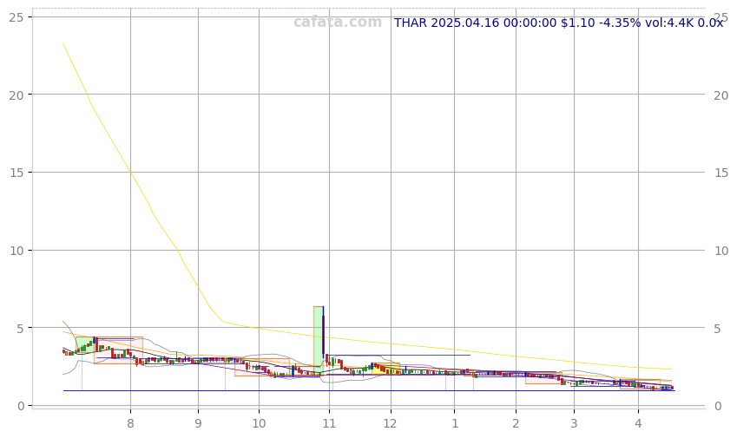This screenshot has width=737, height=438.
Task: Click the right y-axis value 0
Action: 717,407
